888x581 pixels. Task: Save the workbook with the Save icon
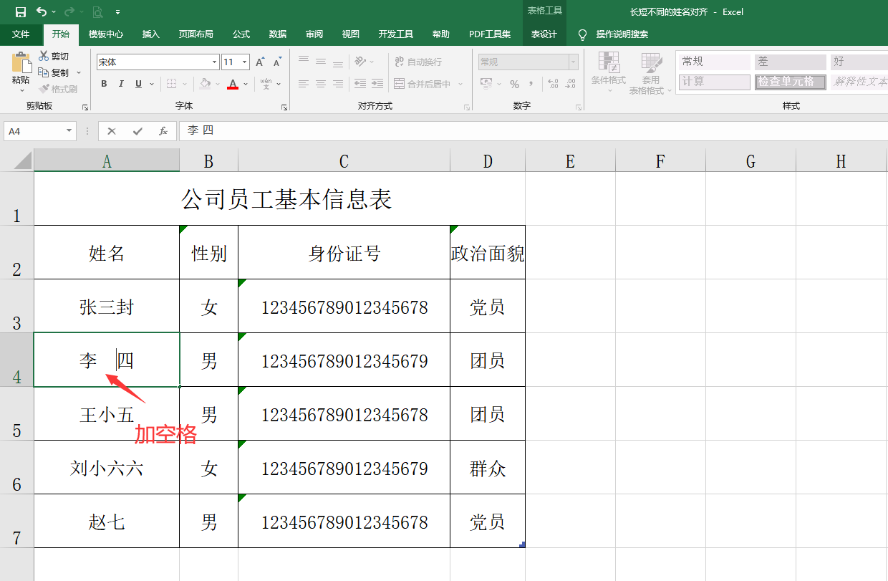[20, 11]
